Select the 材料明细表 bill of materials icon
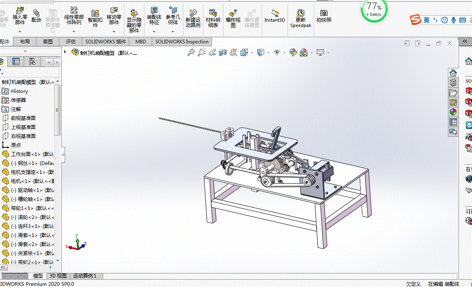 click(213, 13)
